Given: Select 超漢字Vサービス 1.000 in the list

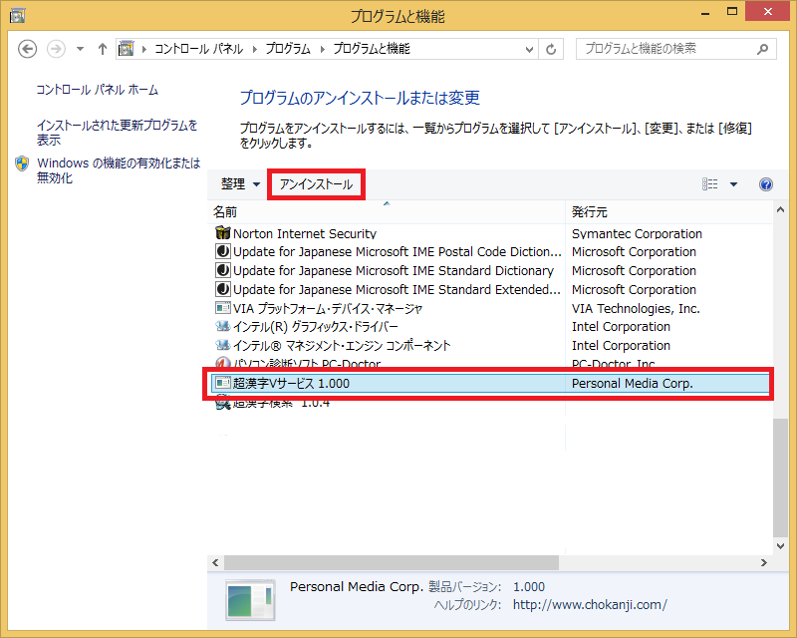Looking at the screenshot, I should [291, 383].
